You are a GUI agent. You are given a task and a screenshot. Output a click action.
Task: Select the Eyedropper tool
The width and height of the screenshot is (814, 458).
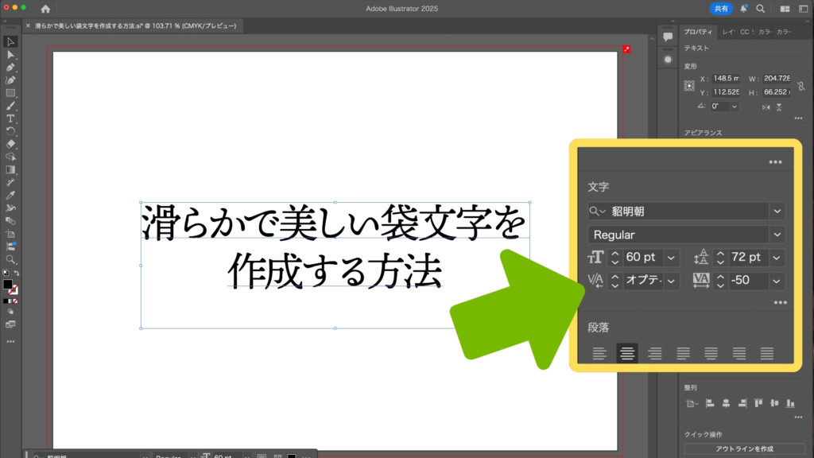coord(10,195)
